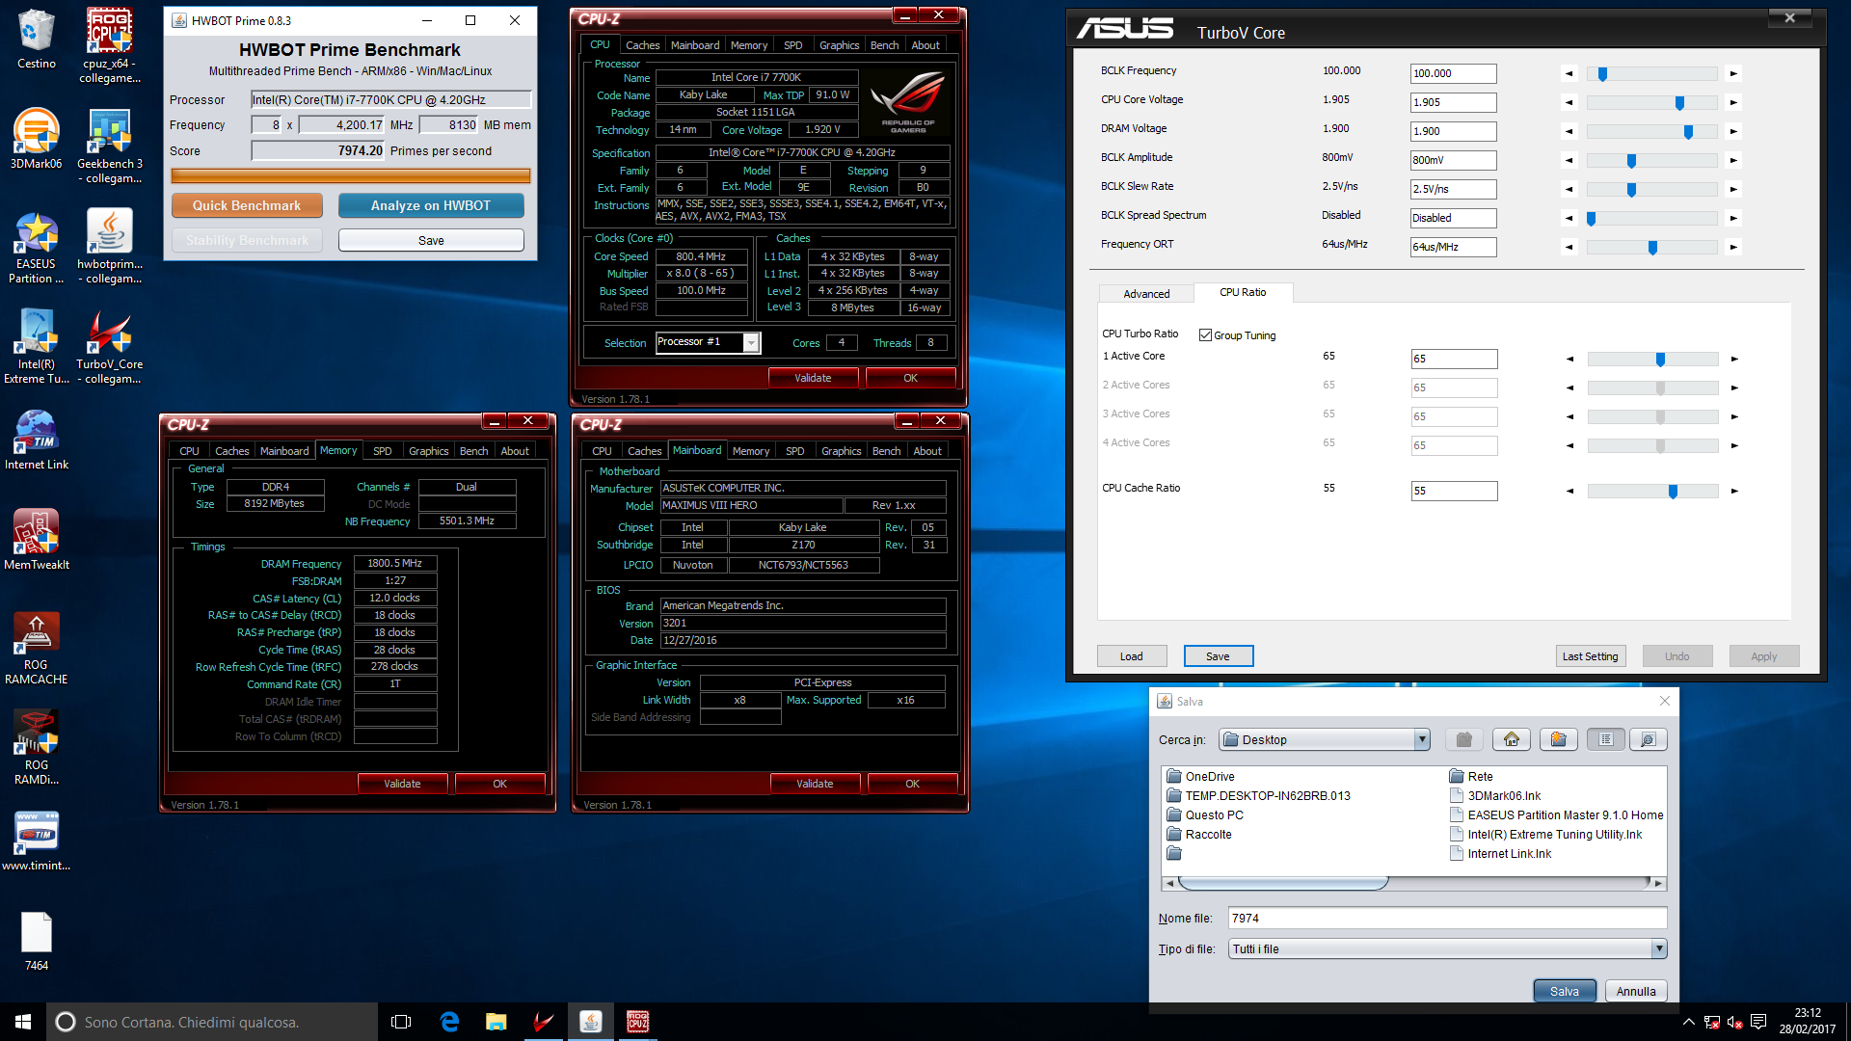Image resolution: width=1851 pixels, height=1041 pixels.
Task: Open the EASEUS Partition desktop icon
Action: [x=36, y=246]
